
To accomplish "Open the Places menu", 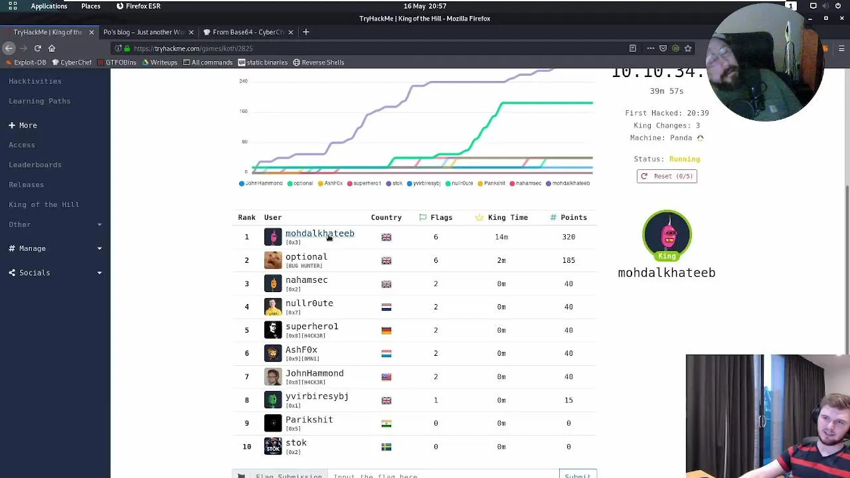I will click(91, 6).
